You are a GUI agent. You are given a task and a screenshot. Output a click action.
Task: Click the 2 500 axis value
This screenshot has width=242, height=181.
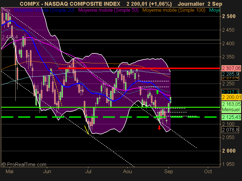(229, 16)
